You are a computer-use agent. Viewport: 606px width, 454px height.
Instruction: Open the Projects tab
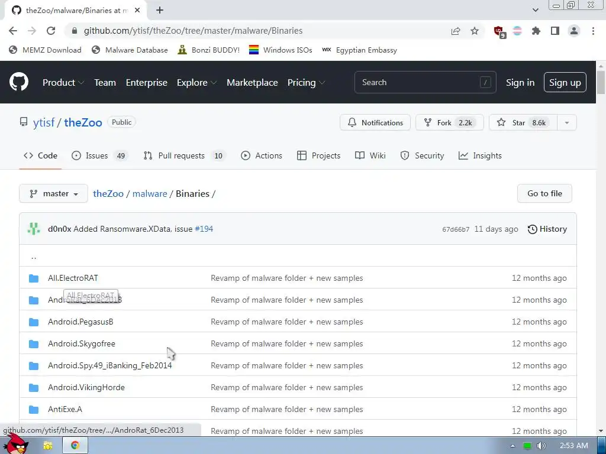(318, 155)
